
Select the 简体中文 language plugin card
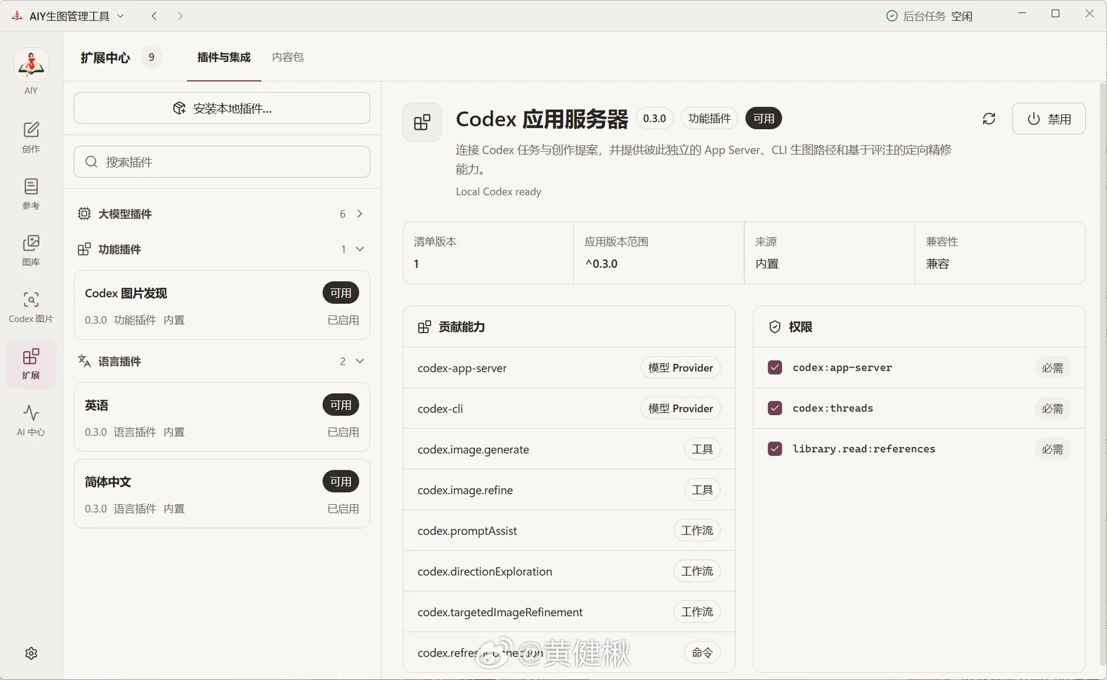(222, 494)
